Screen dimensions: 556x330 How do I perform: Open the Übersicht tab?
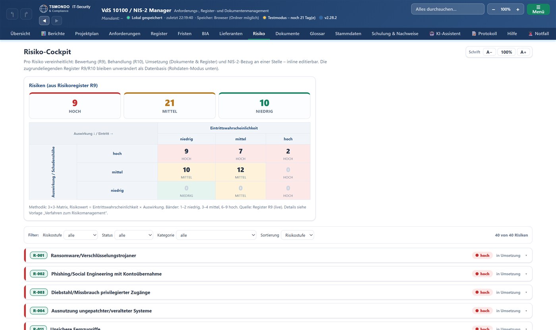(x=20, y=34)
